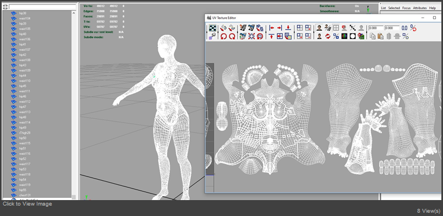Click the U coordinate entry field
This screenshot has width=443, height=216.
pos(376,28)
